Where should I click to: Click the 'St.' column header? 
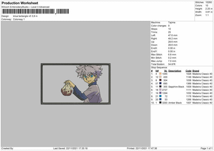click(x=166, y=71)
